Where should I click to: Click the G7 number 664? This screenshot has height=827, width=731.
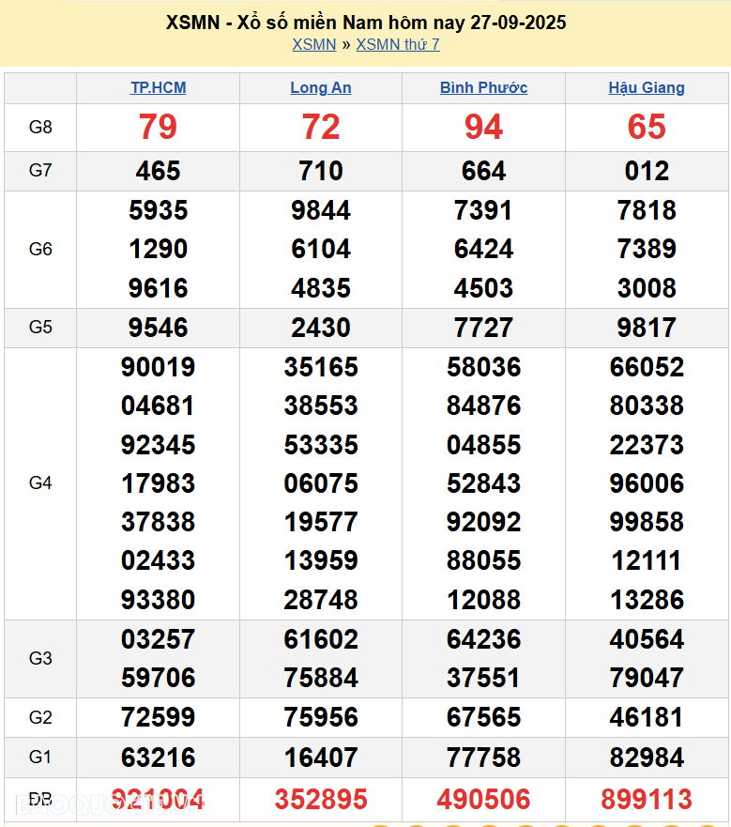pos(483,171)
